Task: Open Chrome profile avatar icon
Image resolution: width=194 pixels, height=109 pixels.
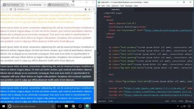Action: click(73, 2)
